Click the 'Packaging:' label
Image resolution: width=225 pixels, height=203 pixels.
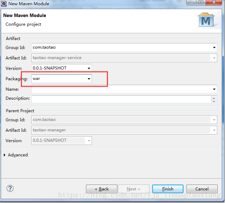(x=17, y=79)
